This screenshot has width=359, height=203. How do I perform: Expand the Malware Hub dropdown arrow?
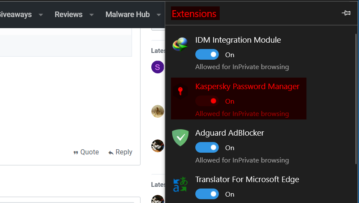click(x=159, y=14)
